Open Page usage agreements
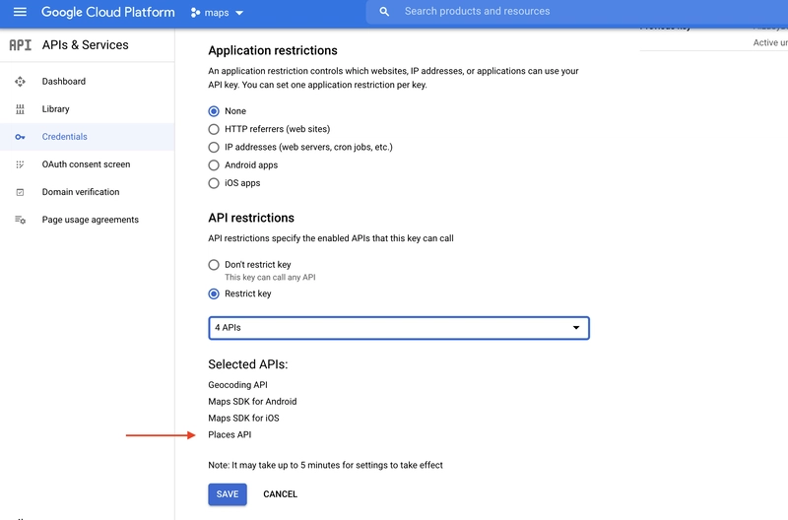Screen dimensions: 788x520 pos(91,220)
